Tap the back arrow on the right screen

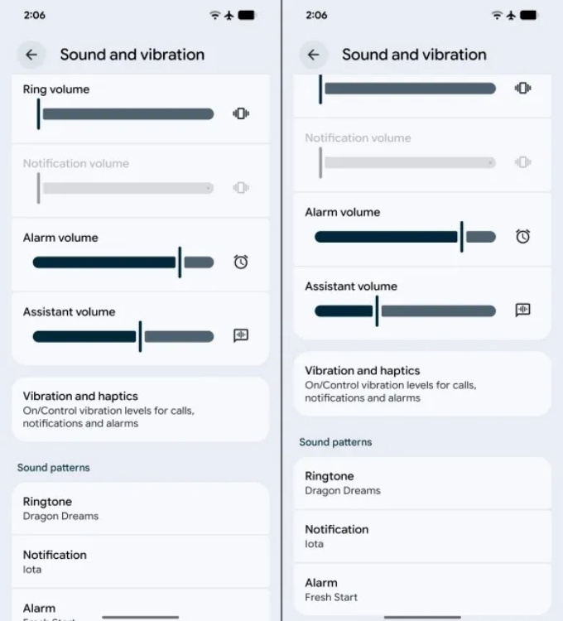[313, 55]
